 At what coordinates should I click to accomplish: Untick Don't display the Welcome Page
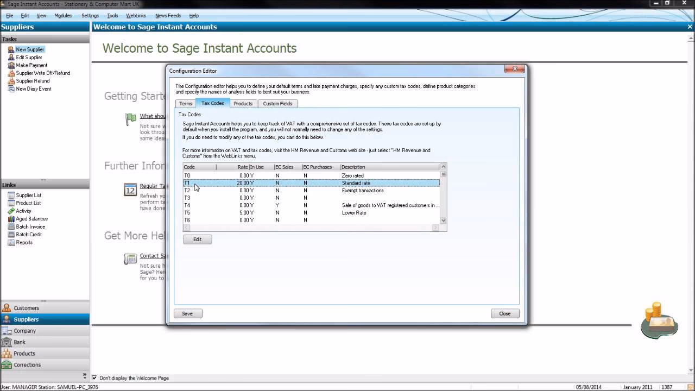(x=94, y=378)
